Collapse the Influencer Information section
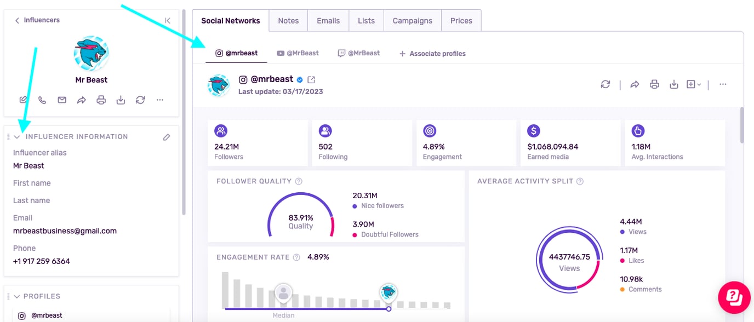Viewport: 754px width, 322px height. tap(17, 137)
